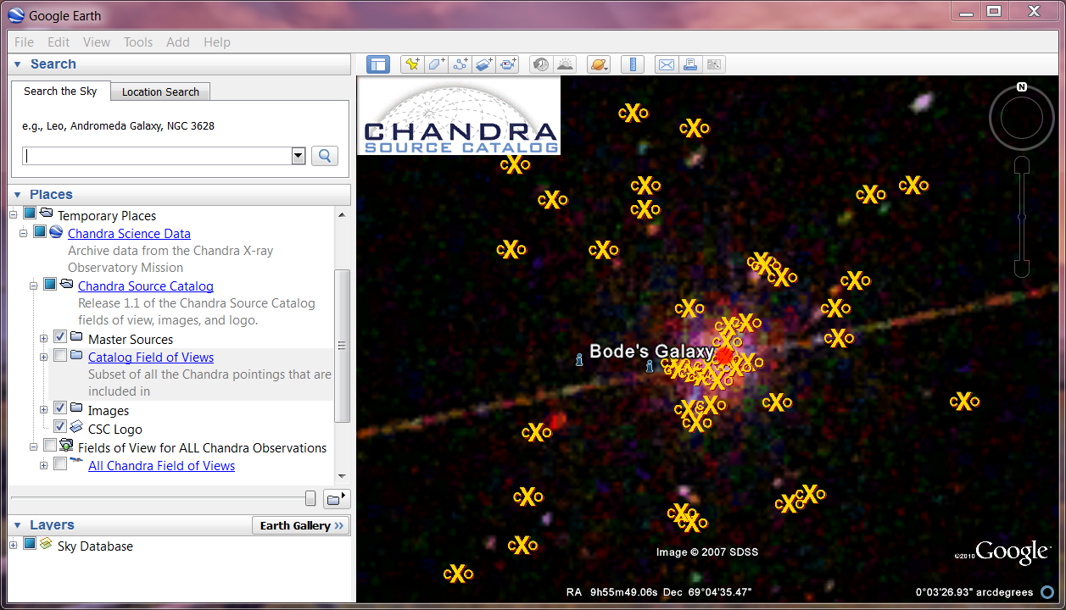The height and width of the screenshot is (610, 1066).
Task: Click the Add Path toolbar icon
Action: (460, 64)
